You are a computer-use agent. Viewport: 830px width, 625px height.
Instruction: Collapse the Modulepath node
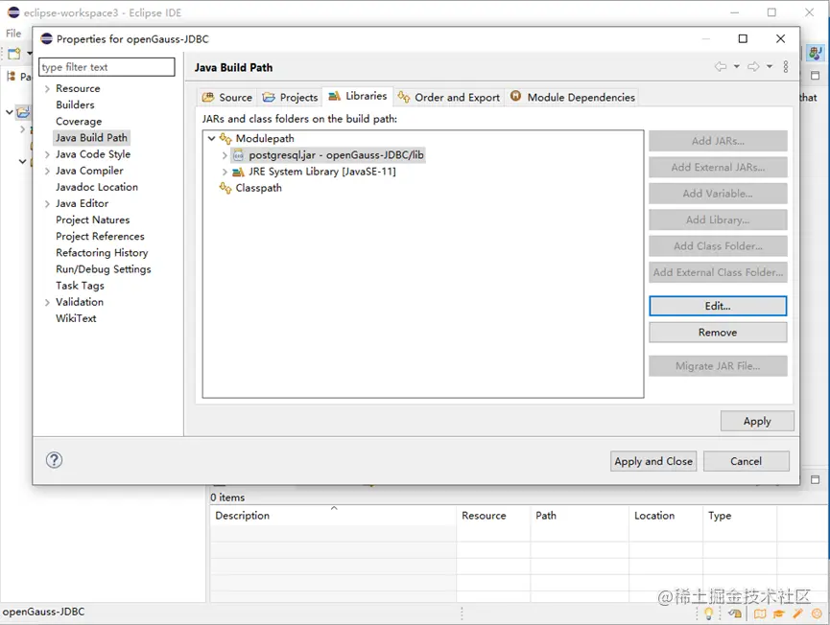[x=211, y=139]
